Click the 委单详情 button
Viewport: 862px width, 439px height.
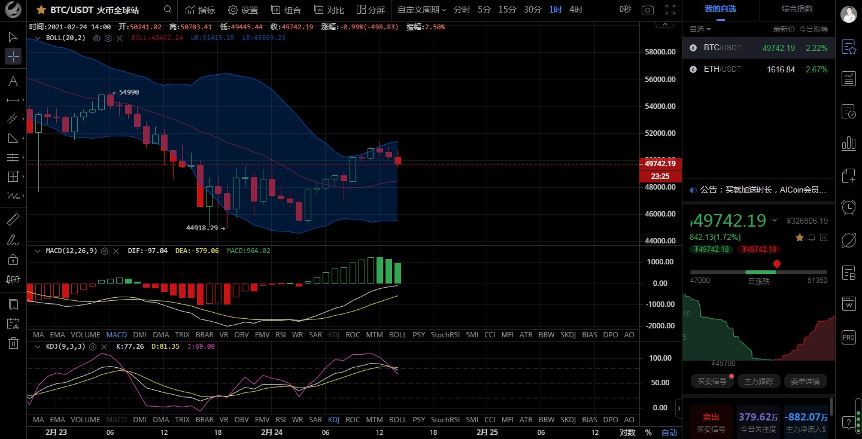[805, 381]
